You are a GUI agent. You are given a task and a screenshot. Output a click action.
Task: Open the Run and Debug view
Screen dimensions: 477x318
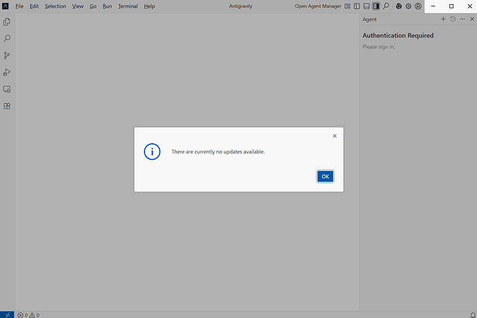[x=7, y=72]
